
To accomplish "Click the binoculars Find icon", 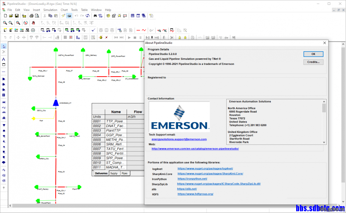I will click(95, 16).
